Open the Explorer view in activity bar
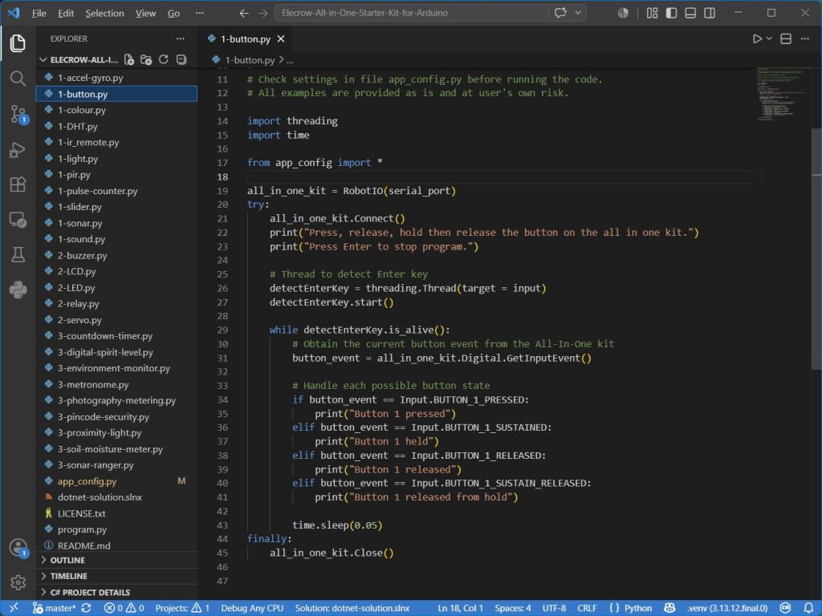This screenshot has width=822, height=616. 18,43
